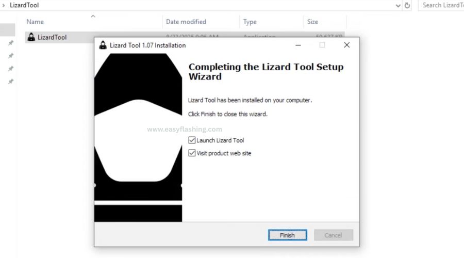The image size is (464, 258).
Task: Sort files by Name column header
Action: [x=35, y=22]
